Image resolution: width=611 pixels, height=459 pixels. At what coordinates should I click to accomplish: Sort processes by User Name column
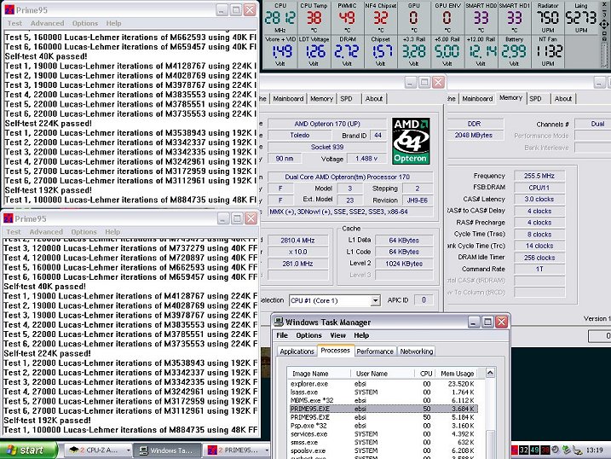pos(383,373)
